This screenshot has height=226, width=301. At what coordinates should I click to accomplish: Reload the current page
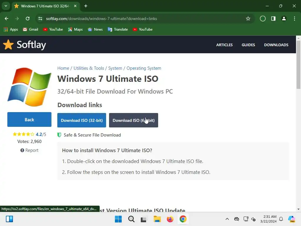[x=28, y=19]
